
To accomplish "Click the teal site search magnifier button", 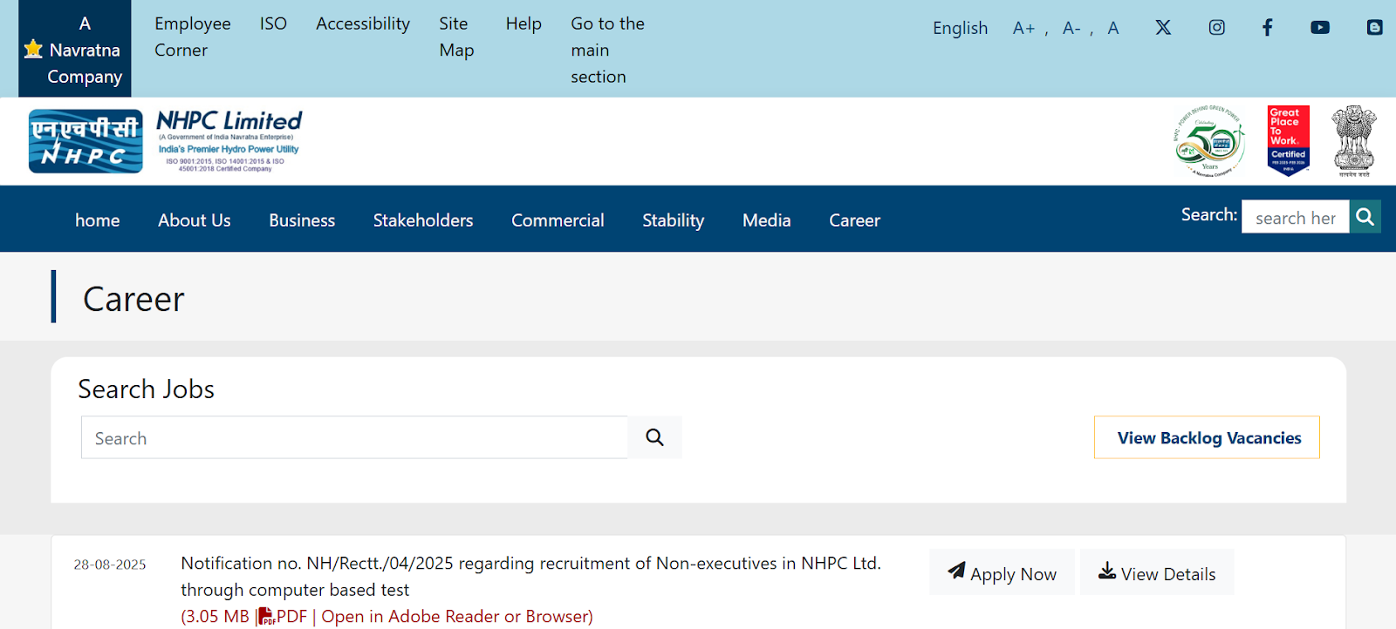I will pyautogui.click(x=1365, y=217).
